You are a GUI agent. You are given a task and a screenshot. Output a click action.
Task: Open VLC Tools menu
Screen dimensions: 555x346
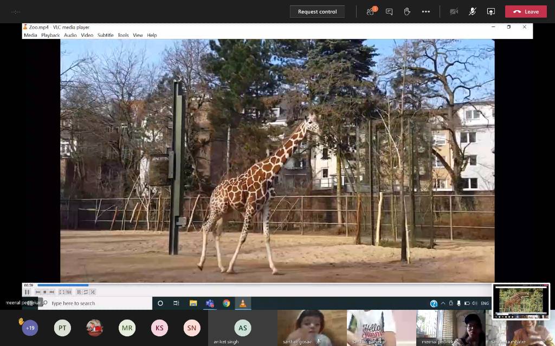123,35
